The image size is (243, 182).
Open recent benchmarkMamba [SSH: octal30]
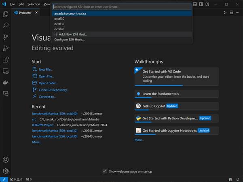[x=55, y=136]
